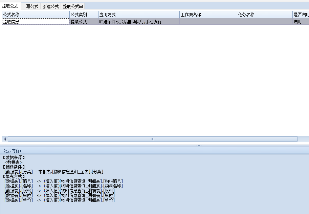
Task: Click the 任务名称 column header
Action: click(265, 15)
